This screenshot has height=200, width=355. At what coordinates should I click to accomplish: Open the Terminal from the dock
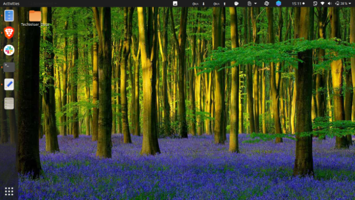point(9,67)
